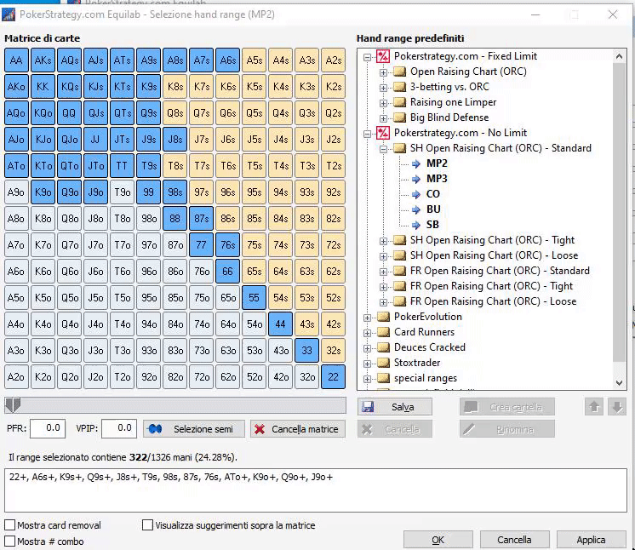Viewport: 635px width, 550px height.
Task: Collapse the Pokerstrategy.com No Limit node
Action: click(x=367, y=134)
